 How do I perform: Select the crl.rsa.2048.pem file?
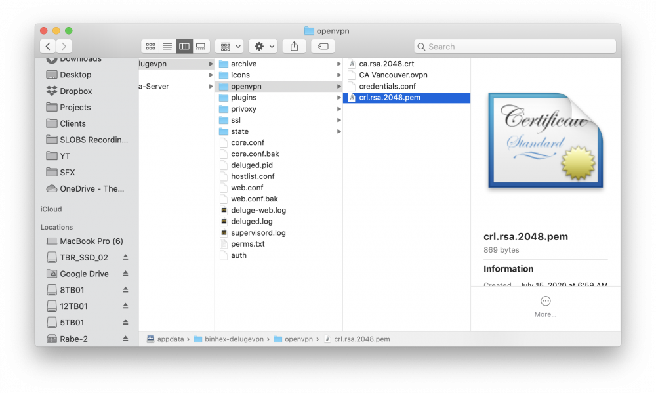(407, 98)
